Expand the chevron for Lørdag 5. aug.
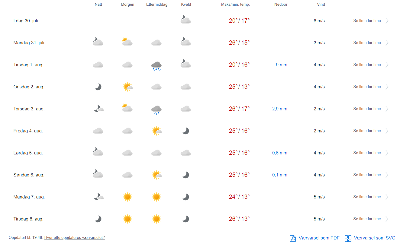The image size is (413, 244). pyautogui.click(x=387, y=153)
